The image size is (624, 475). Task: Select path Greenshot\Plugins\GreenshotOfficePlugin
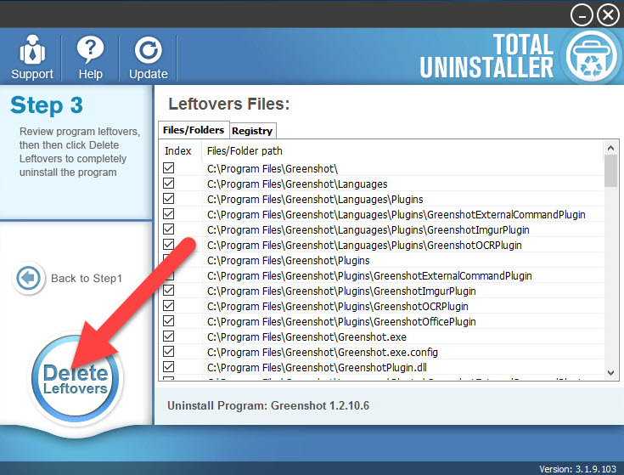click(341, 322)
